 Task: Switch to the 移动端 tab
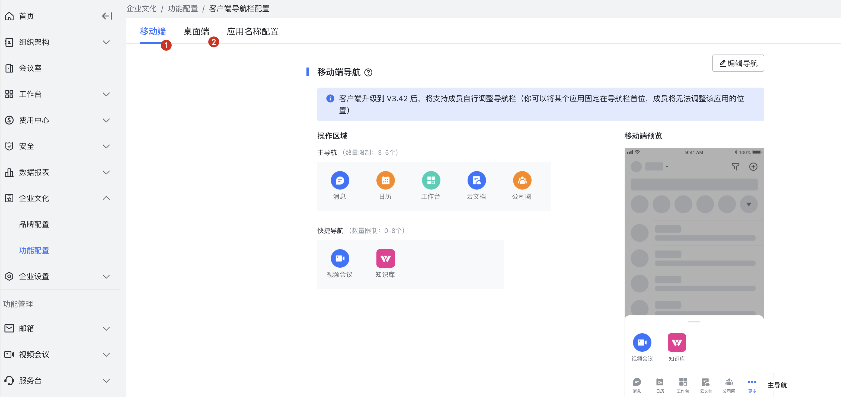153,31
